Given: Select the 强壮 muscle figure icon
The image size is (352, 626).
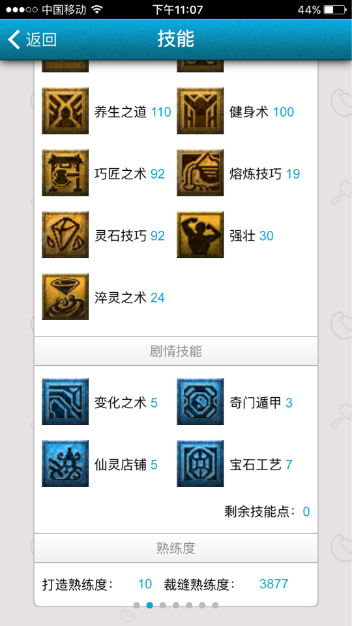Looking at the screenshot, I should click(200, 235).
